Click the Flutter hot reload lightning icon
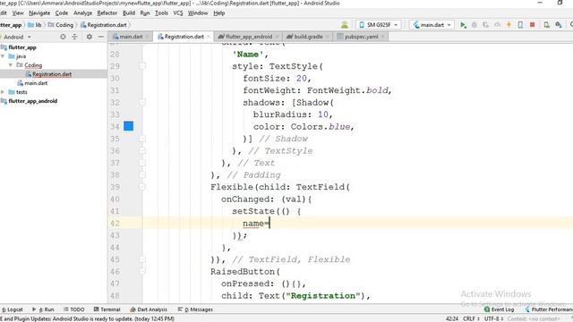This screenshot has height=322, width=573. point(509,25)
